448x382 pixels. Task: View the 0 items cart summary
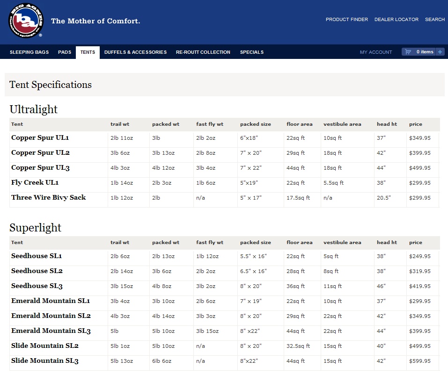coord(425,52)
